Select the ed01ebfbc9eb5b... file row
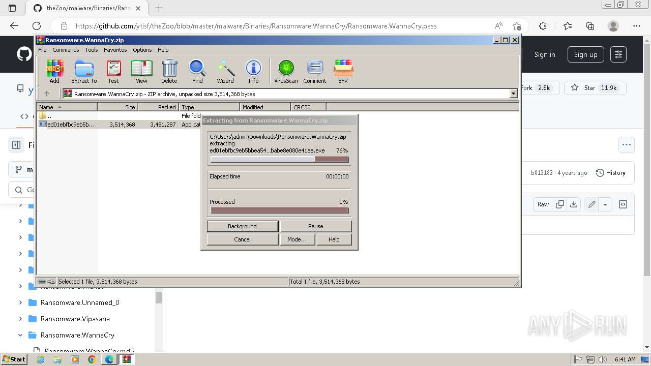Image resolution: width=651 pixels, height=366 pixels. click(120, 124)
